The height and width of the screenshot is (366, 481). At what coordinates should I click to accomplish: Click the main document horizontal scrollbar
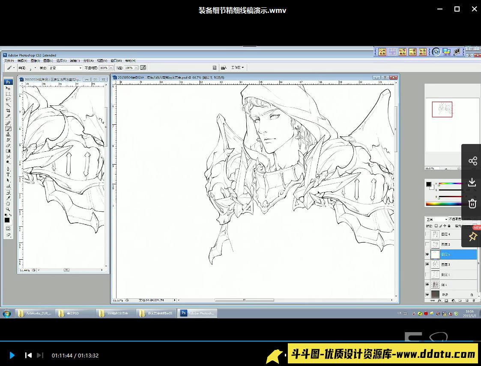tap(244, 300)
